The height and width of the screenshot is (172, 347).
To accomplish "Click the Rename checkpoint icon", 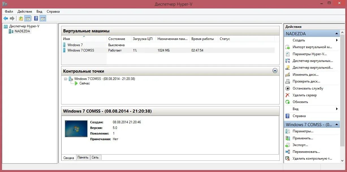I will tap(288, 152).
